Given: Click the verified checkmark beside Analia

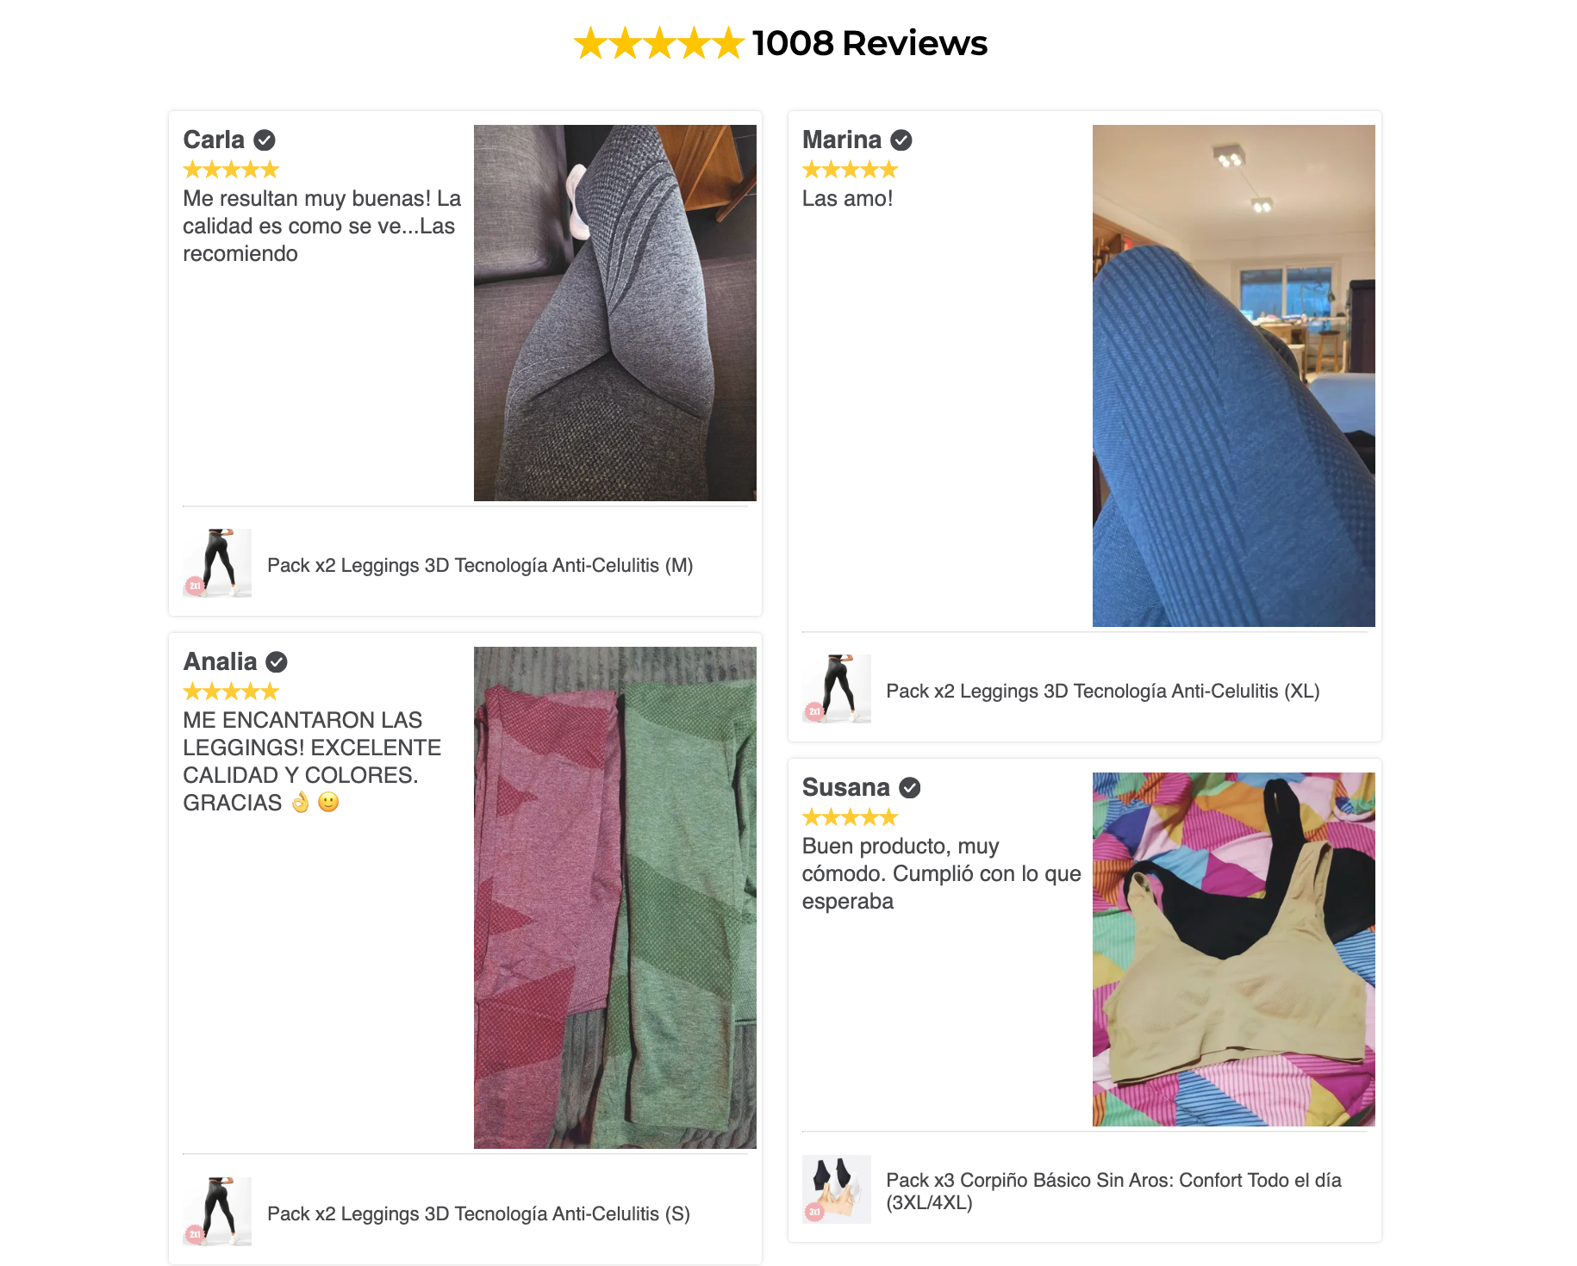Looking at the screenshot, I should [x=277, y=661].
